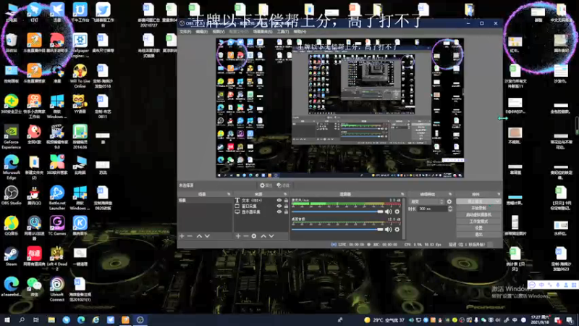Open the Wallpaper Engine desktop icon
The width and height of the screenshot is (579, 326).
[x=80, y=46]
